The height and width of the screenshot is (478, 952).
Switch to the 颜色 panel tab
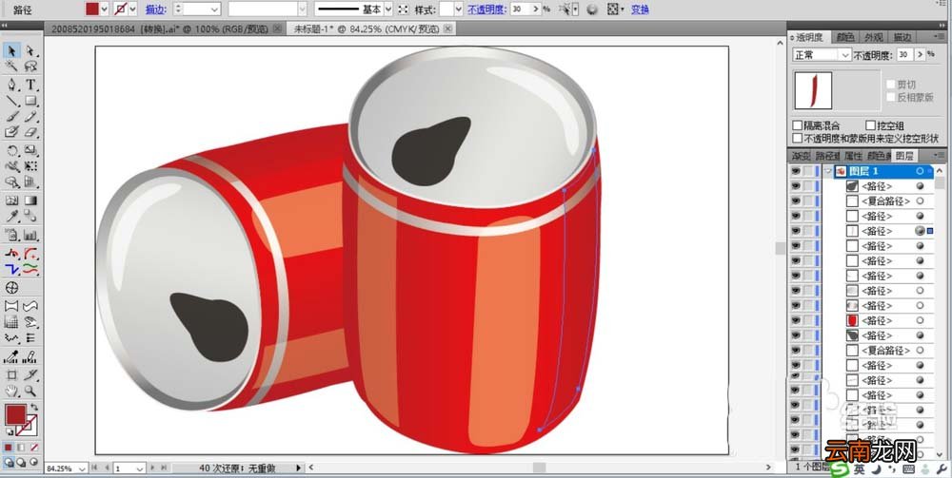click(845, 37)
